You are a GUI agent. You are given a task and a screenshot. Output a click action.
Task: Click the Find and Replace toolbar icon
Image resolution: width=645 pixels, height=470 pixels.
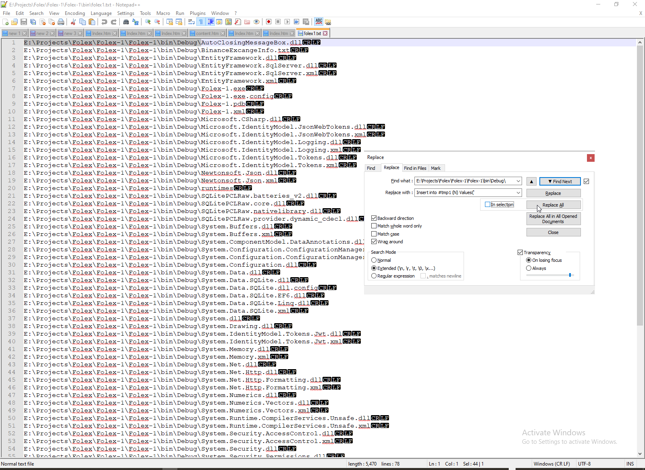[x=135, y=22]
